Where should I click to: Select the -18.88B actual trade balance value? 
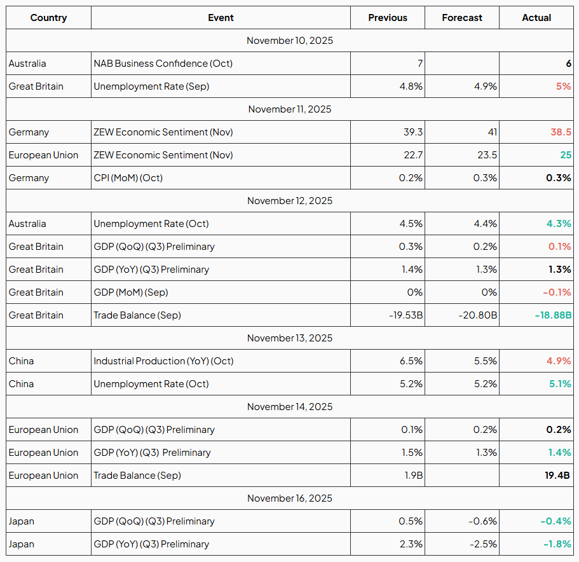552,315
